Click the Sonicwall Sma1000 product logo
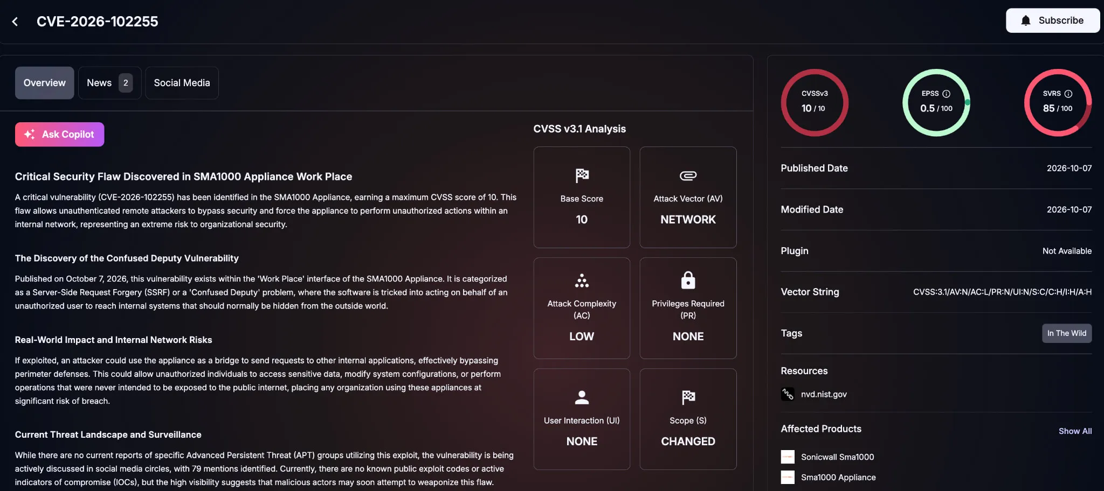This screenshot has width=1104, height=491. 788,457
